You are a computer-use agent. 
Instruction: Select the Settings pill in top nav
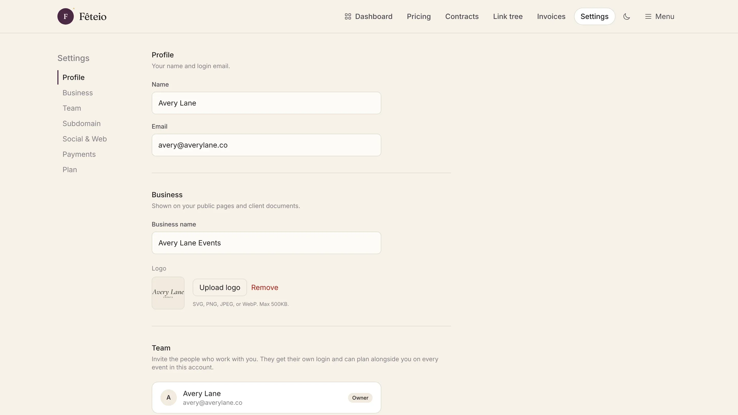(x=594, y=16)
